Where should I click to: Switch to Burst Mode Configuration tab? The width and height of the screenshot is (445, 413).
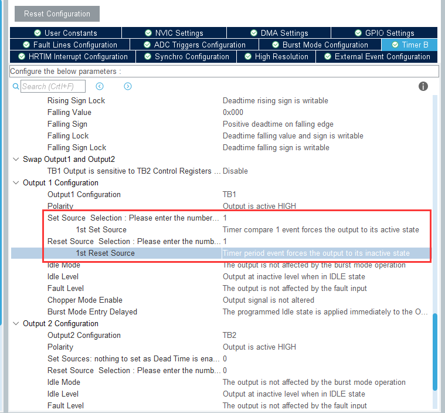[320, 45]
